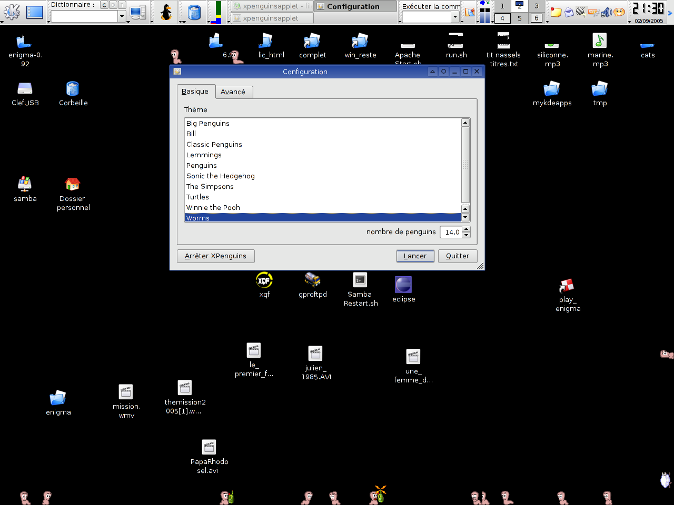This screenshot has width=674, height=505.
Task: Open the mail envelope tray icon
Action: [569, 12]
